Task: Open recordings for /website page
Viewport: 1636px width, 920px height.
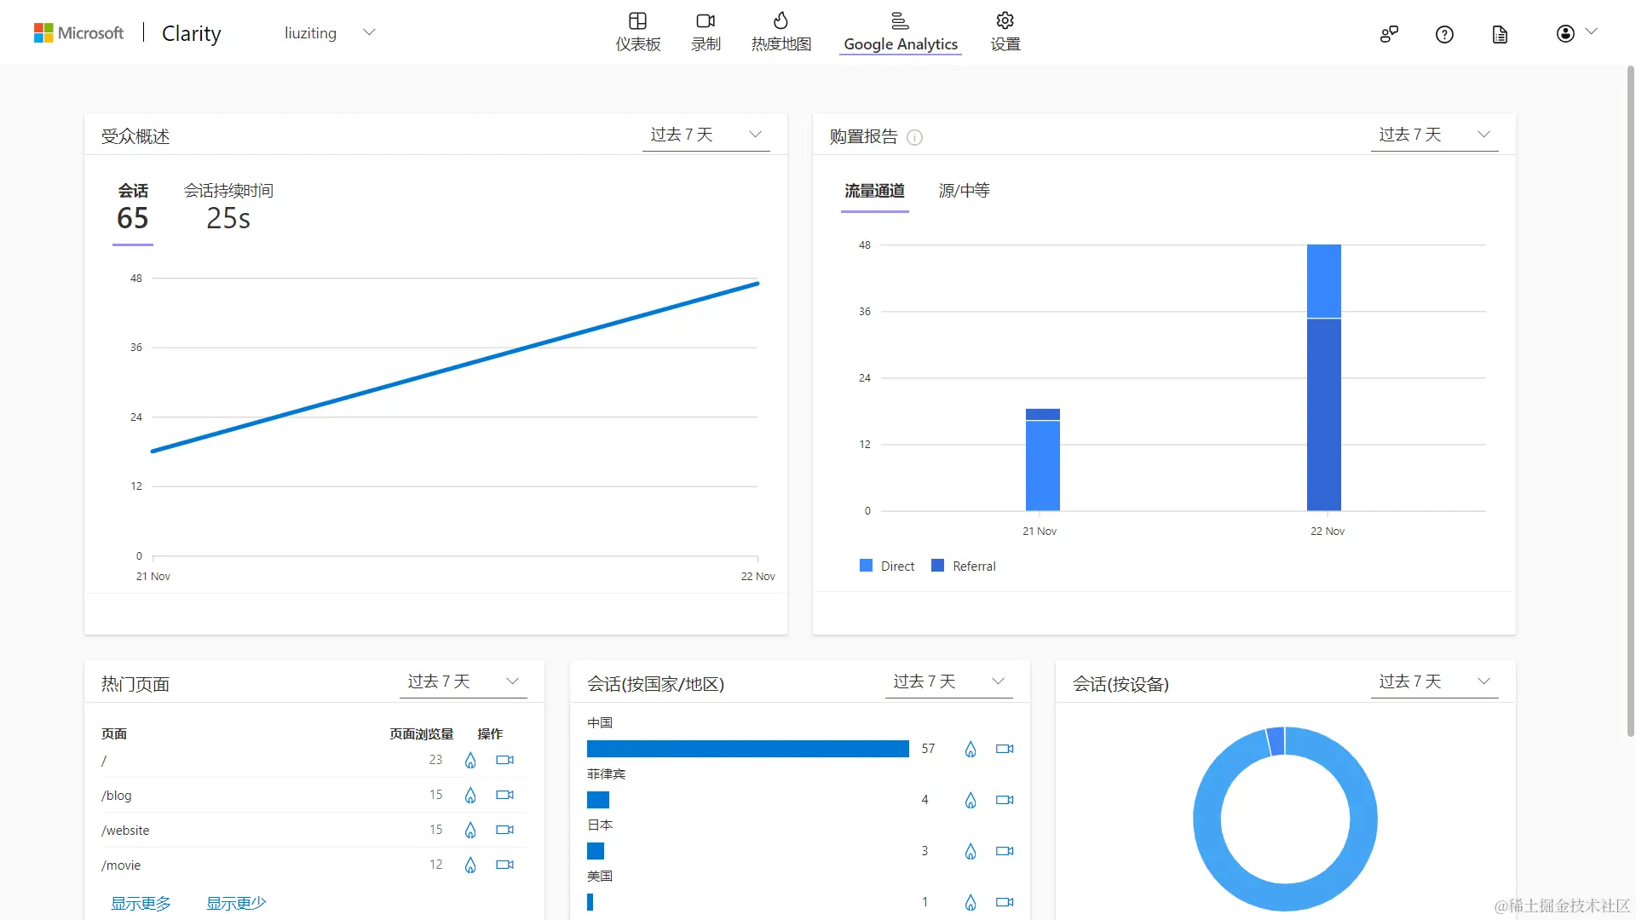Action: pyautogui.click(x=505, y=830)
